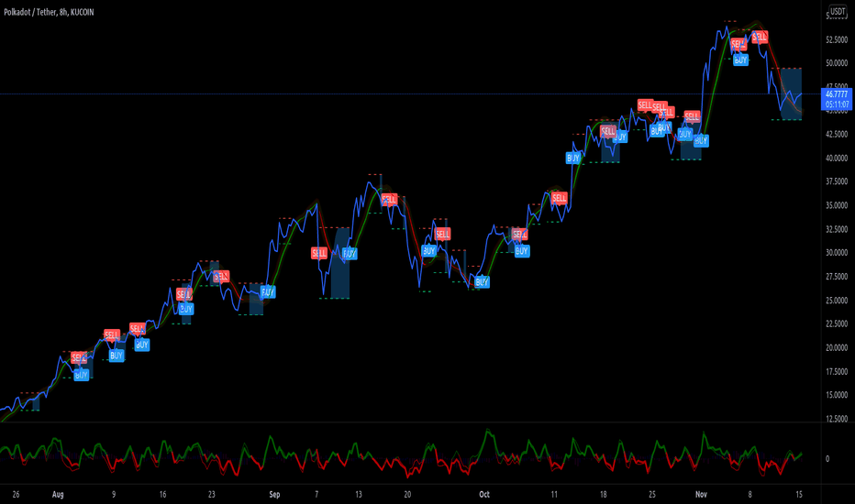Image resolution: width=855 pixels, height=504 pixels.
Task: Click the 17.5000 price axis label
Action: click(837, 372)
